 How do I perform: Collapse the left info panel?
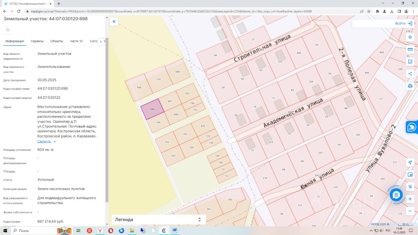114,22
